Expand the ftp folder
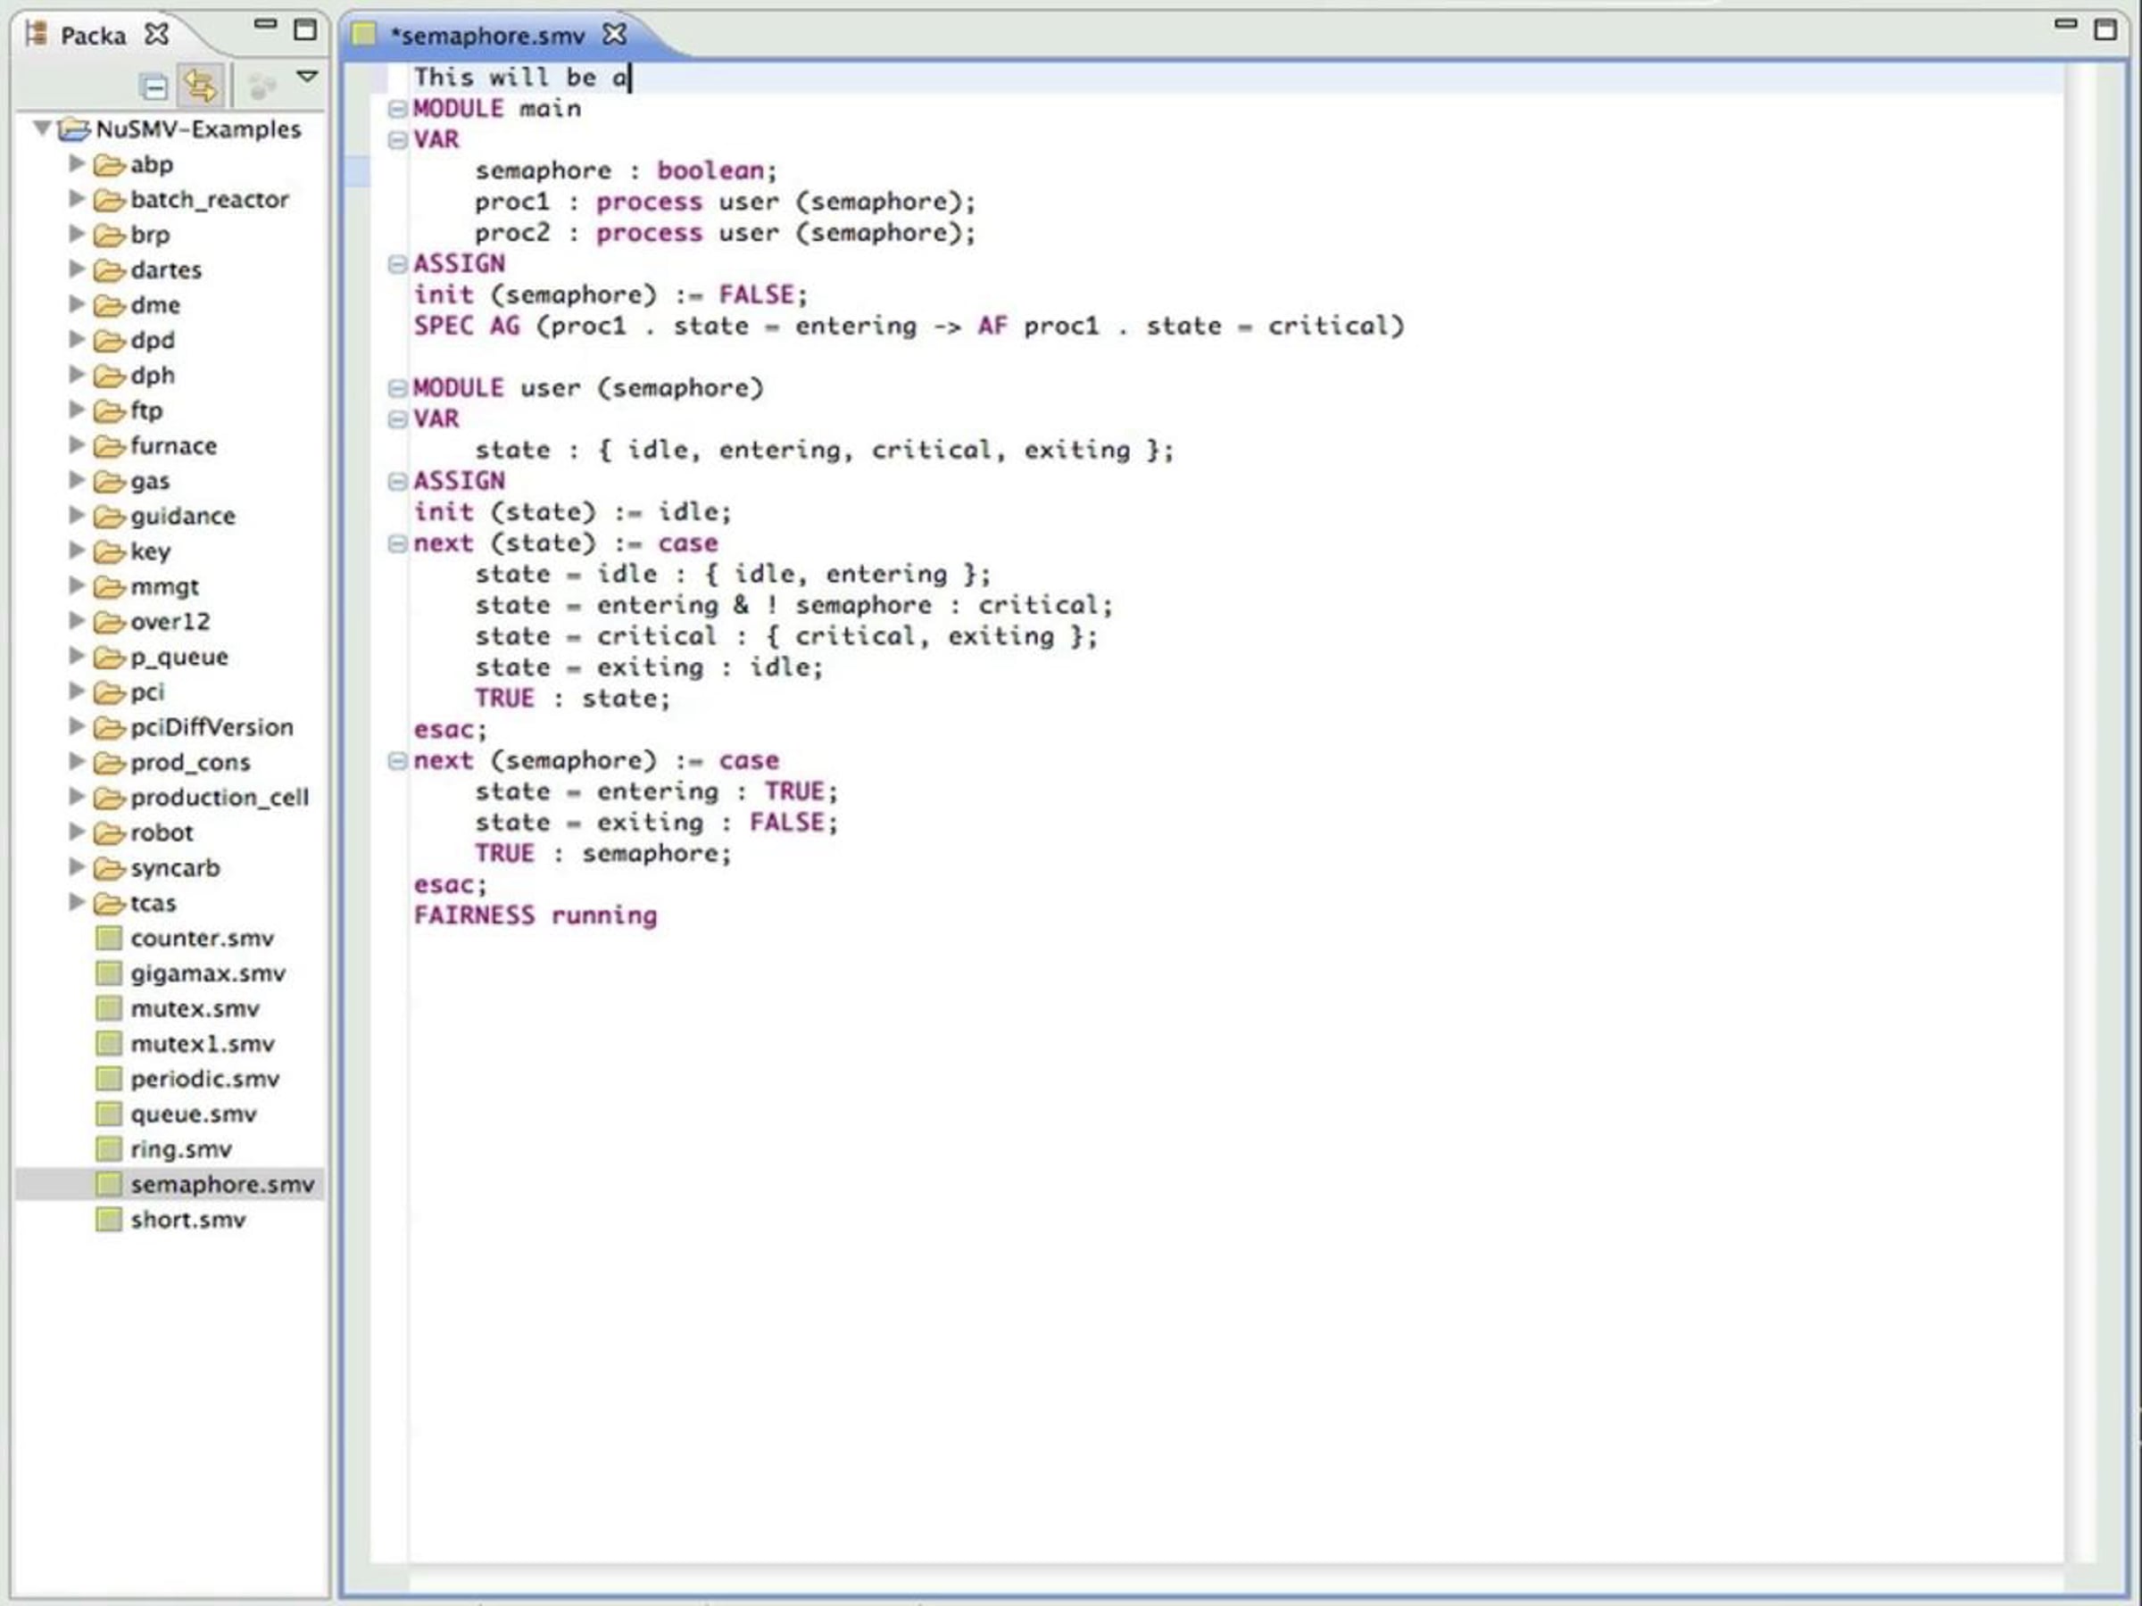 click(77, 410)
